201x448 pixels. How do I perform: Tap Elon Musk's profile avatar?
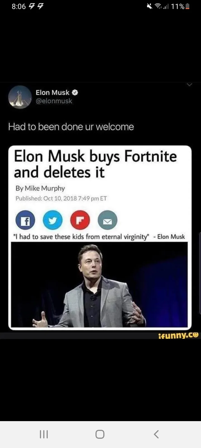(x=20, y=97)
